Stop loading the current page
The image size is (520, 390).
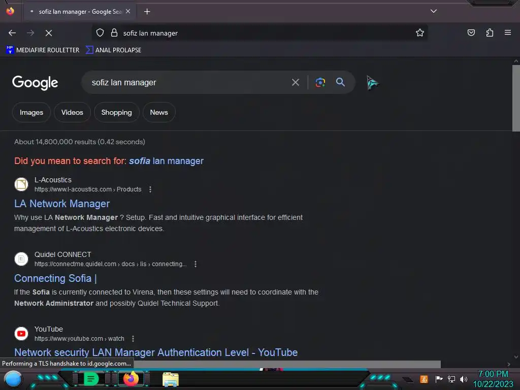coord(49,33)
